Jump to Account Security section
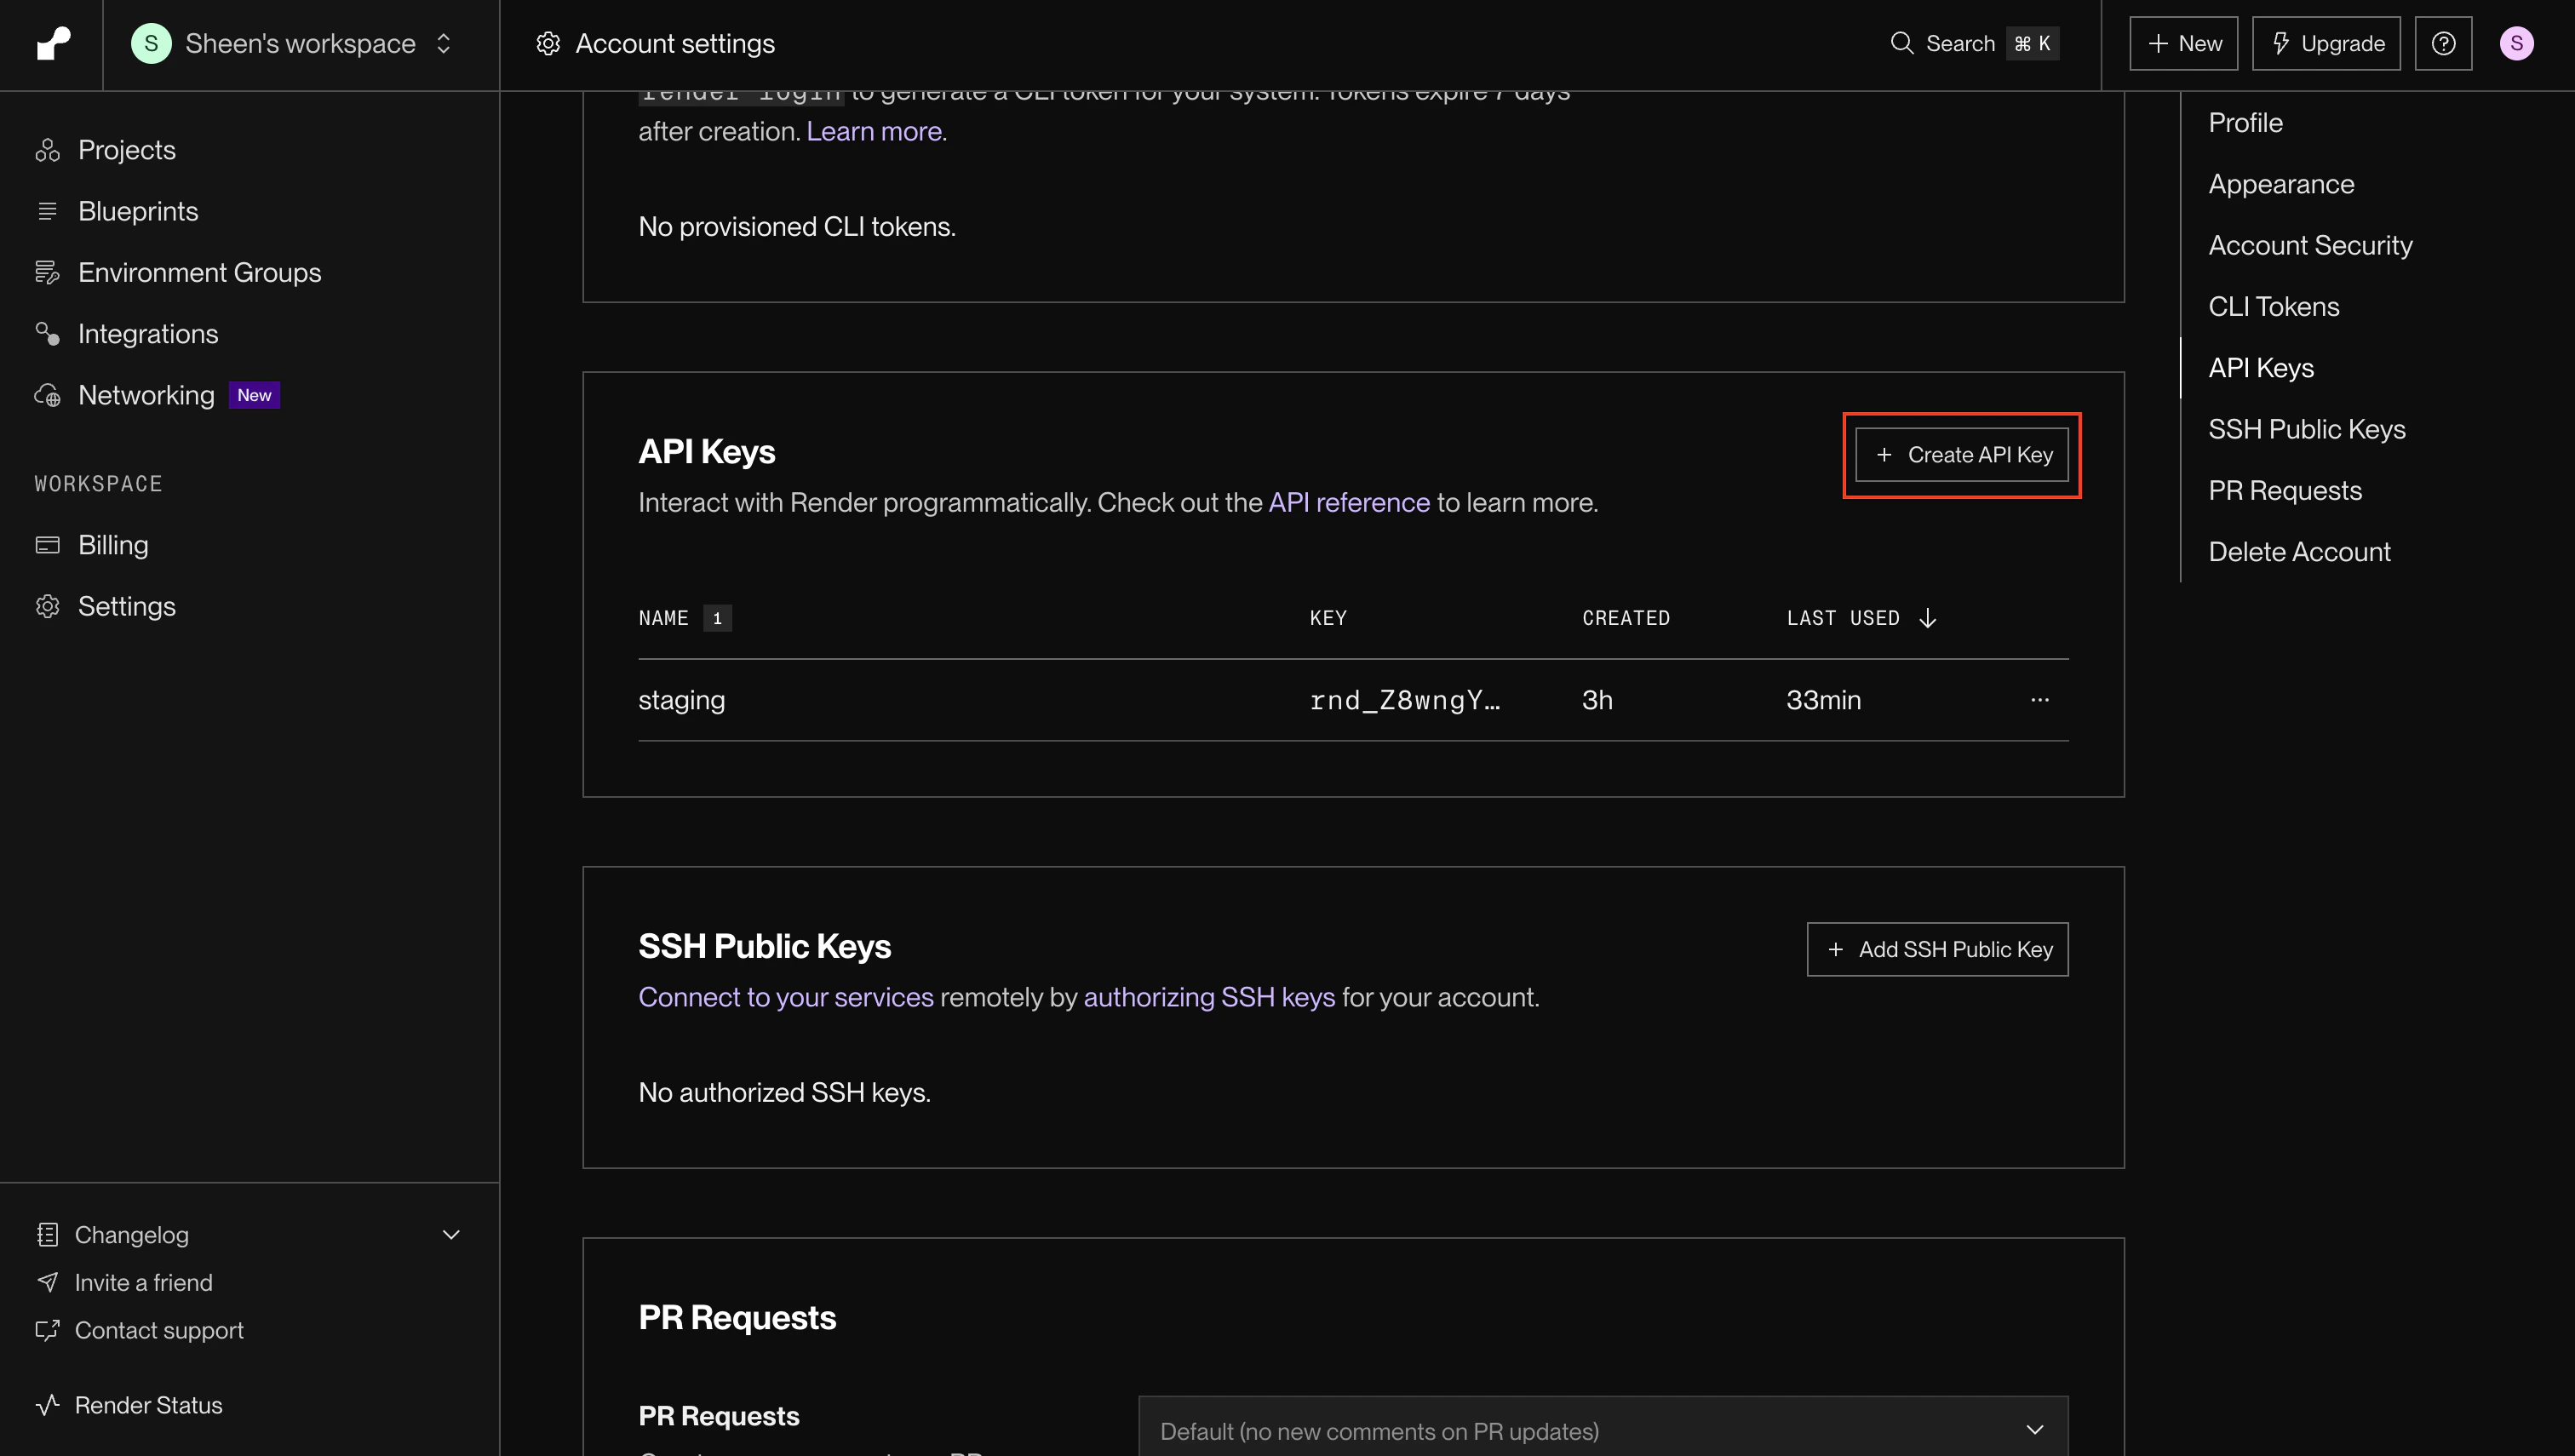Screen dimensions: 2575x1456 click(x=2310, y=246)
